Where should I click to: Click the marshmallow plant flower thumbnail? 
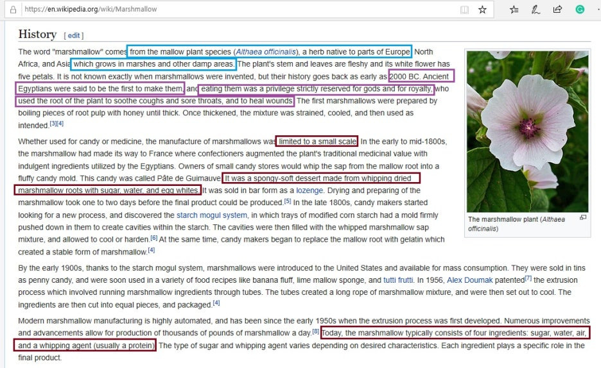527,131
